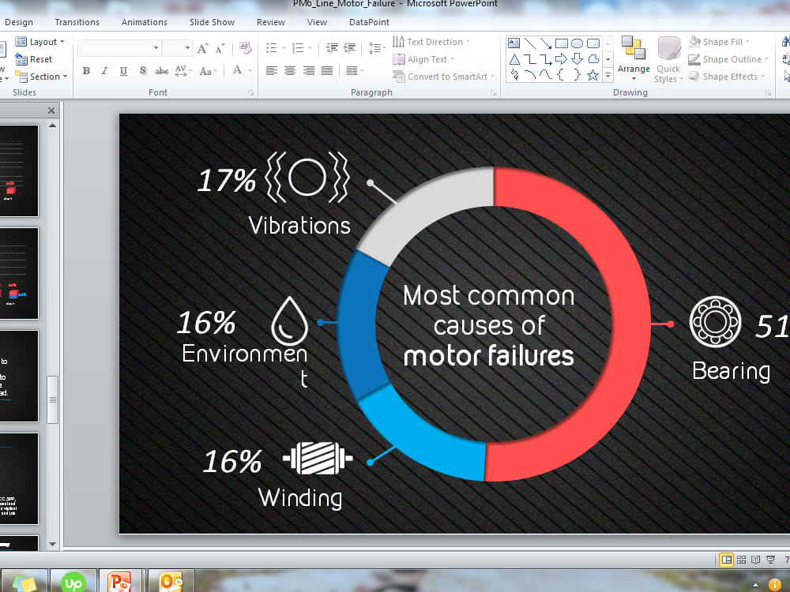This screenshot has height=592, width=790.
Task: Toggle bold formatting
Action: tap(85, 70)
